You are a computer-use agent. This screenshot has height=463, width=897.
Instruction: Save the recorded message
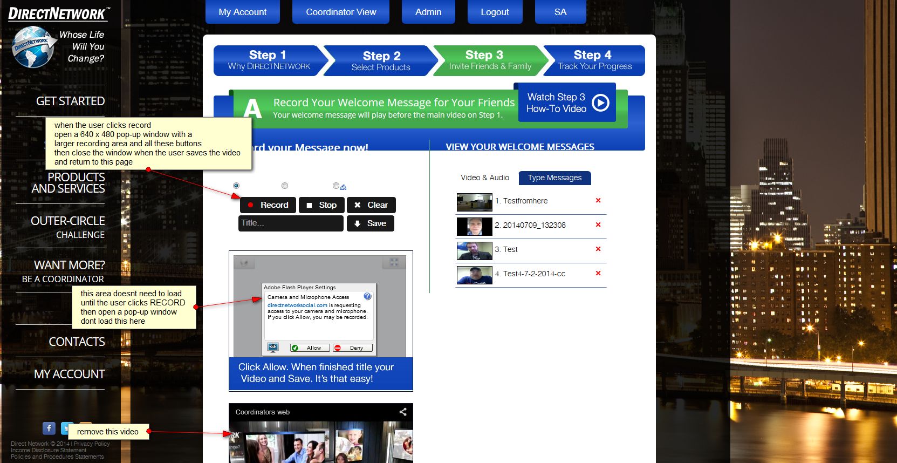[371, 223]
